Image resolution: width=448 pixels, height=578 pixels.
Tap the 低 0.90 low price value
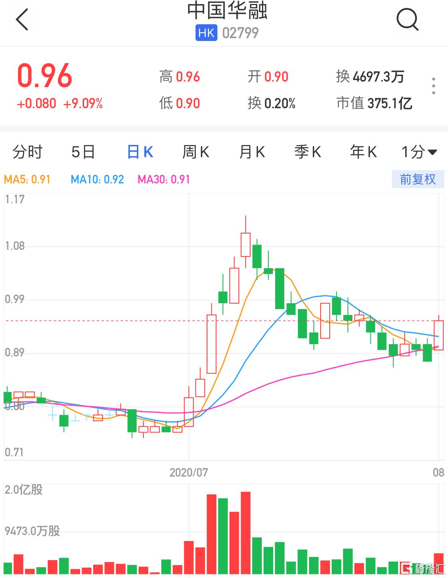[x=180, y=103]
